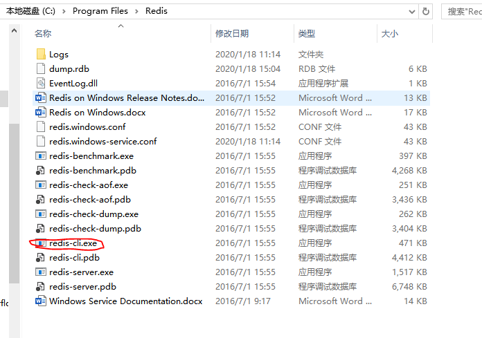Select Word icon of Redis on Windows.docx
The height and width of the screenshot is (338, 482).
41,112
